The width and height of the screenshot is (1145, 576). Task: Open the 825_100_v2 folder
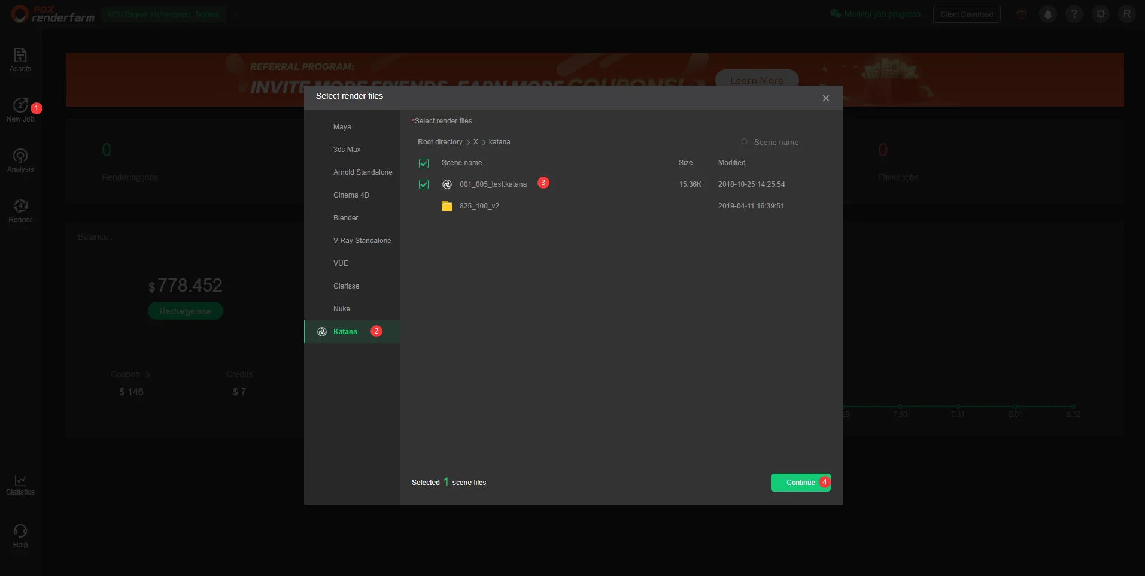point(479,206)
